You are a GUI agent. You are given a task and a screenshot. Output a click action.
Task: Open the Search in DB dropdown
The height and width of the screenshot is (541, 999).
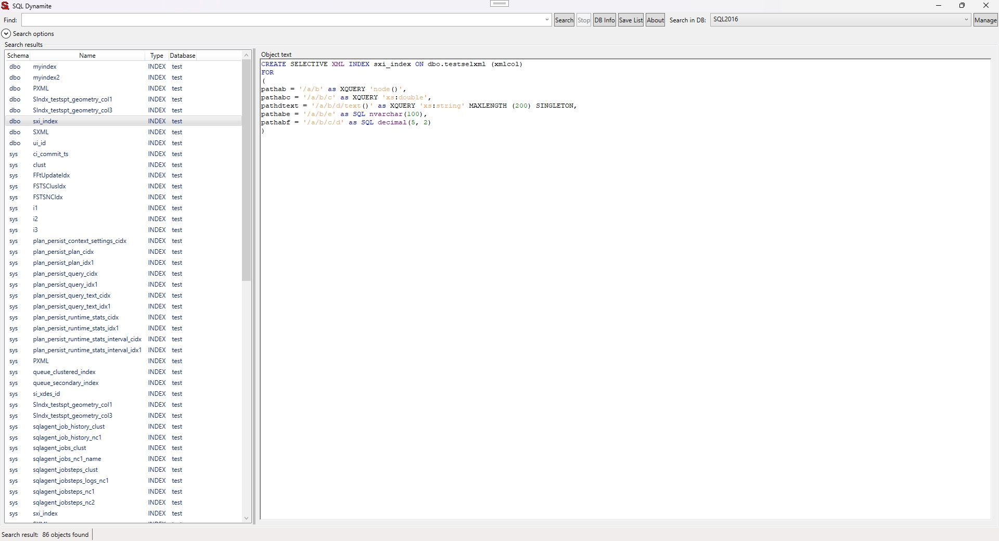click(966, 20)
